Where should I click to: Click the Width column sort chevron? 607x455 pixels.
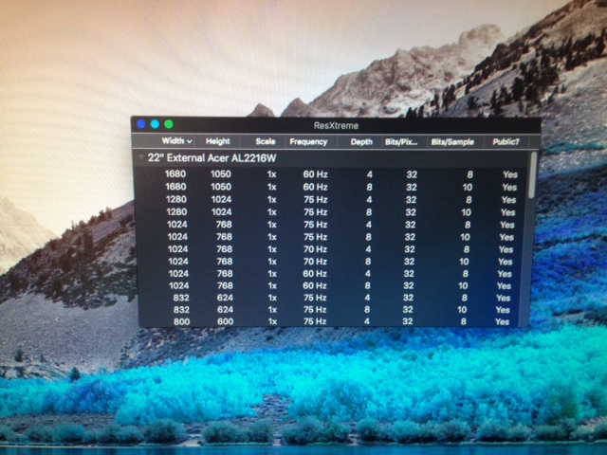(x=190, y=141)
